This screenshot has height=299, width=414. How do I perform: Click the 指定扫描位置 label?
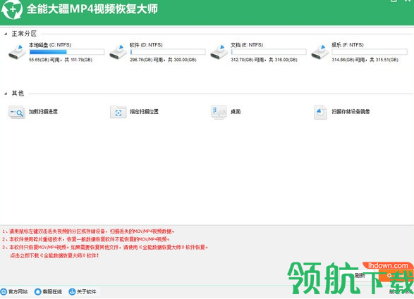tap(144, 112)
